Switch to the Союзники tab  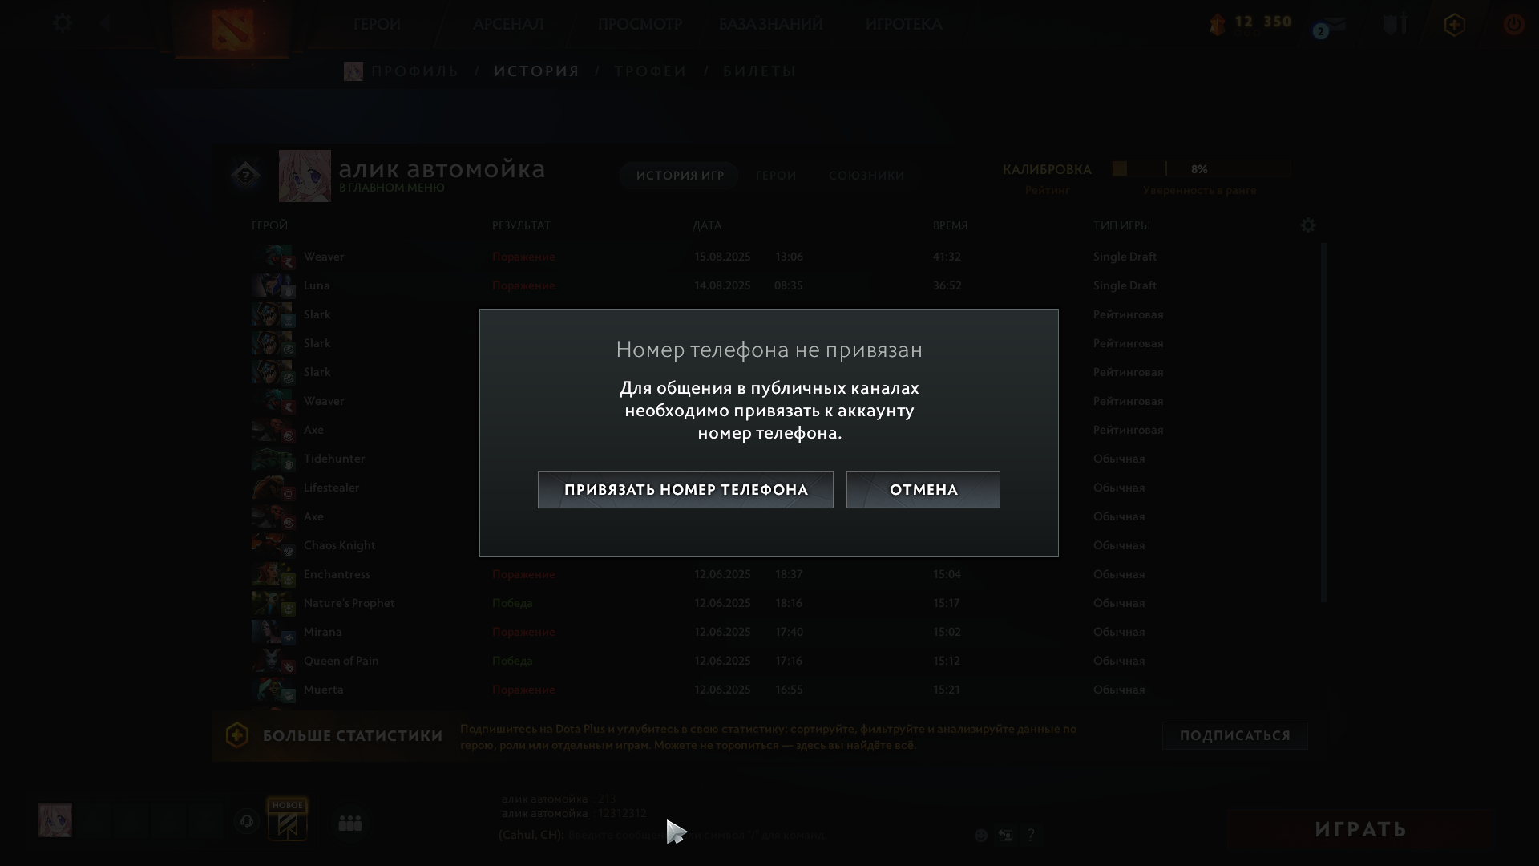(866, 176)
